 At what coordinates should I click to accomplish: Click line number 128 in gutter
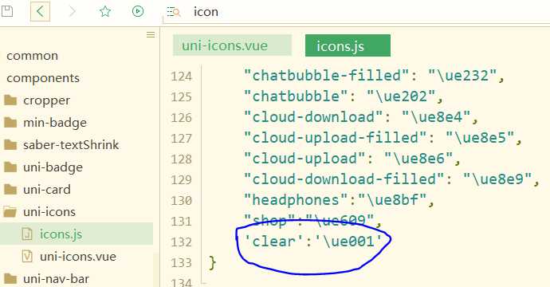click(182, 159)
